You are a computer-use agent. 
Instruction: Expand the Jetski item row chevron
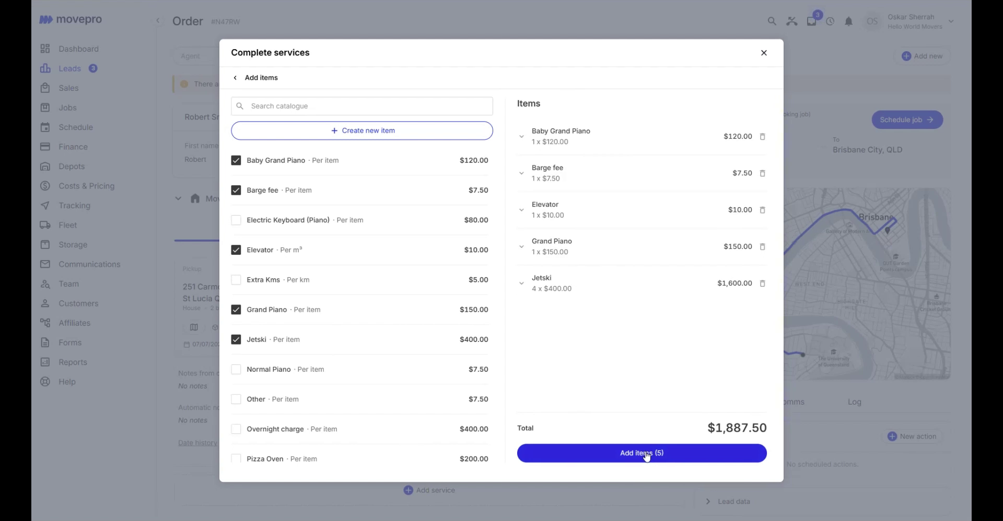521,283
